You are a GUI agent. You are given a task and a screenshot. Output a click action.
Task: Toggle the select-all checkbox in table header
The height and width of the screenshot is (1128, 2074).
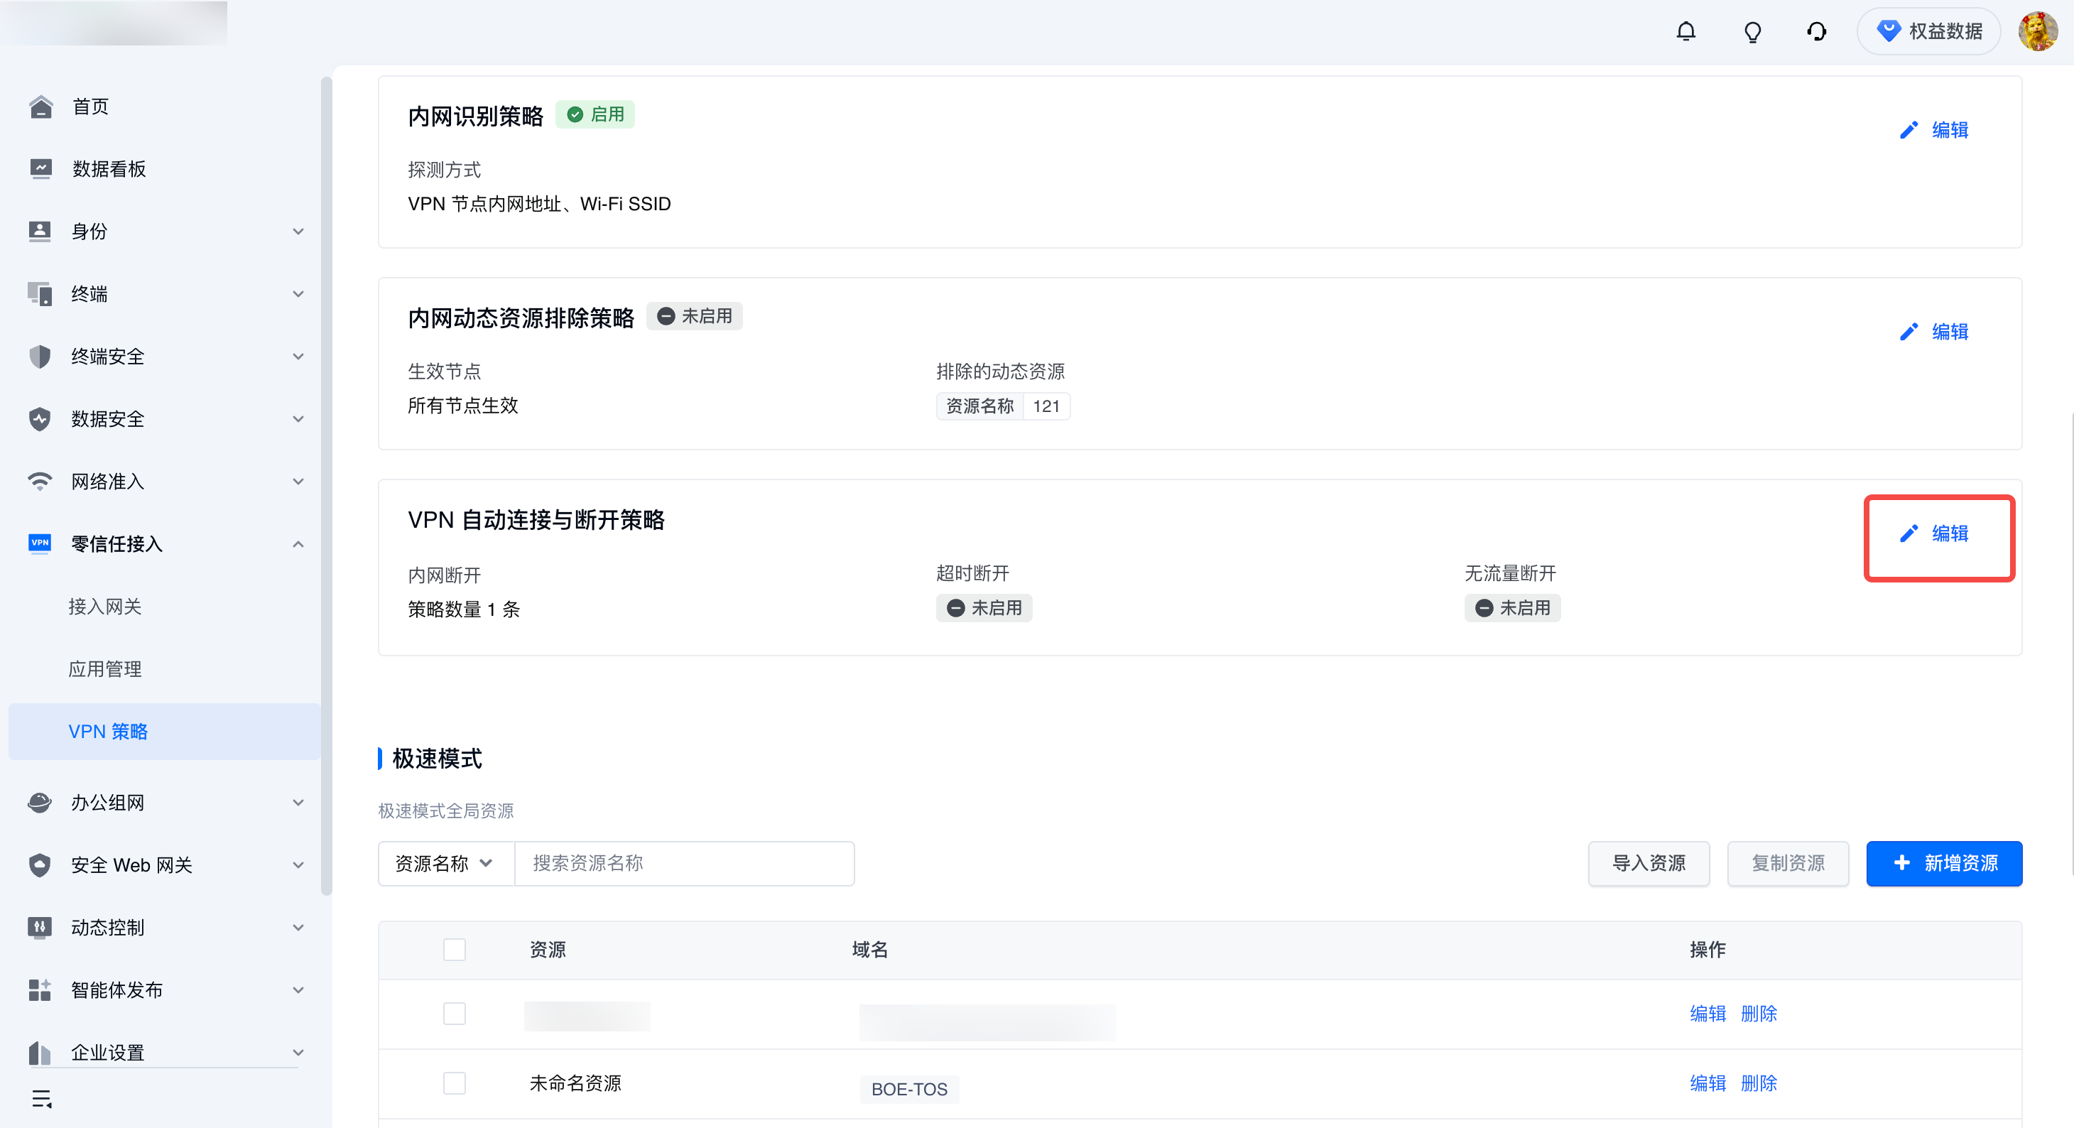coord(454,949)
